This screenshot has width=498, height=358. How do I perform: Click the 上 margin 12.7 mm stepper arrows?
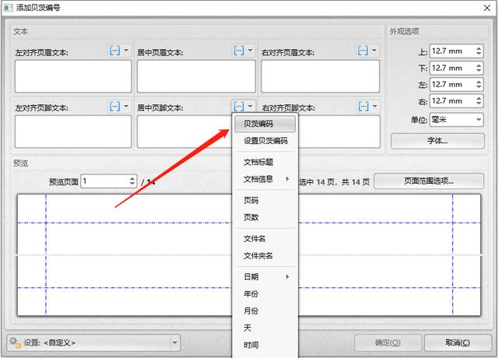click(x=479, y=51)
